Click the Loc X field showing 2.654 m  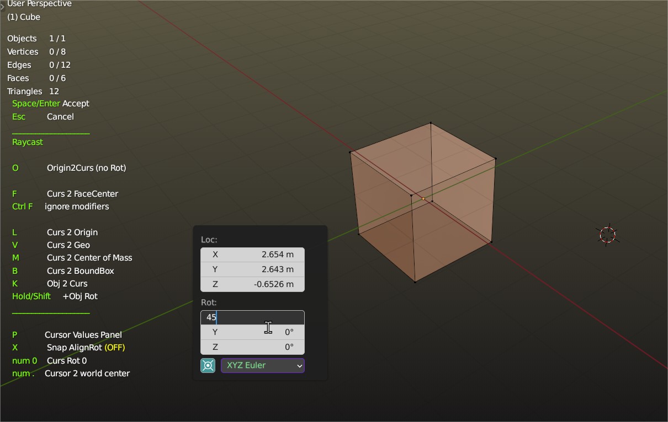[252, 254]
